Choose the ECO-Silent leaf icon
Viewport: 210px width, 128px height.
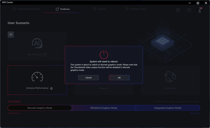(170, 77)
